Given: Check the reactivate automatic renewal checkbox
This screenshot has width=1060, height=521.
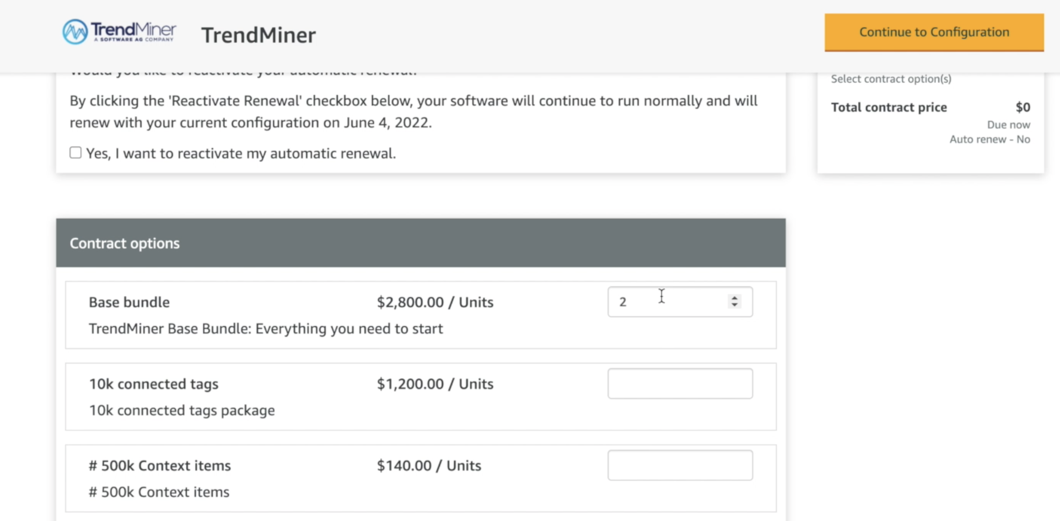Looking at the screenshot, I should point(75,153).
